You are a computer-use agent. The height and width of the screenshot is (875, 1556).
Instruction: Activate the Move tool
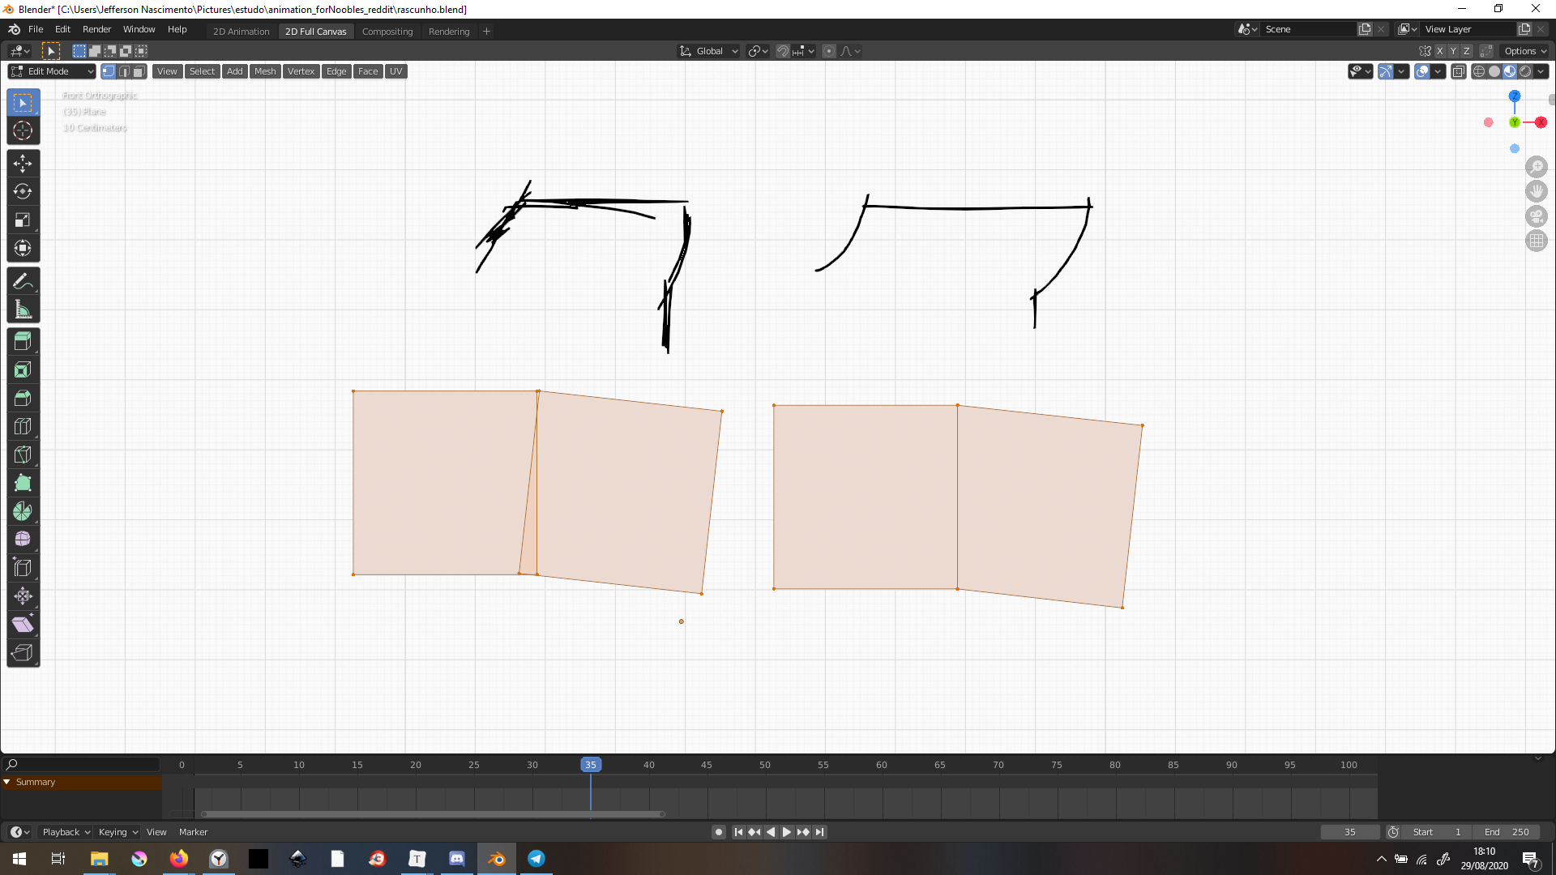tap(23, 163)
